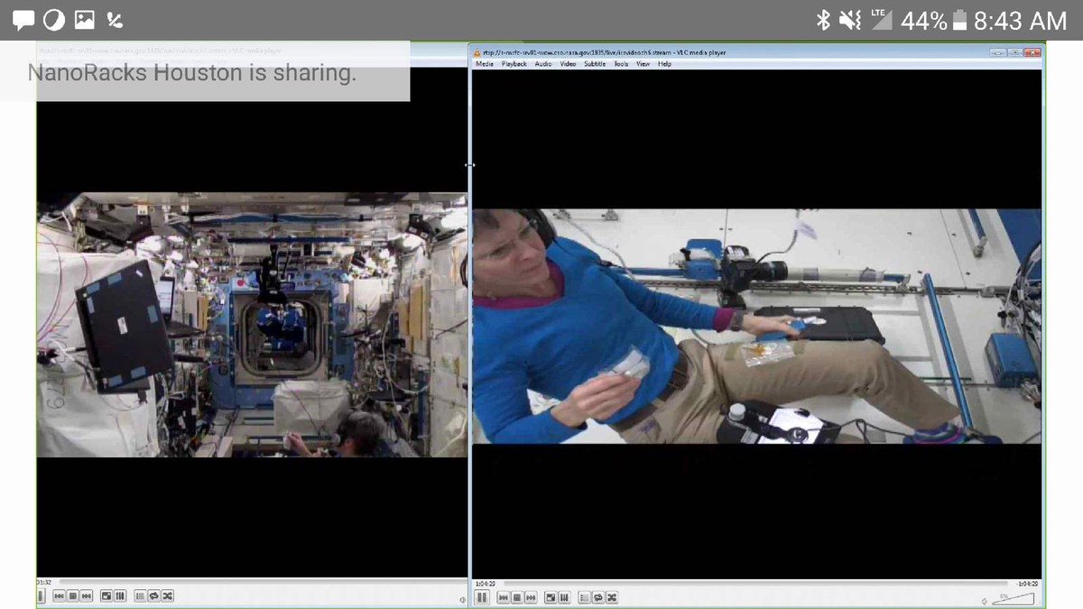This screenshot has width=1083, height=609.
Task: Skip to previous media in right player
Action: point(503,597)
